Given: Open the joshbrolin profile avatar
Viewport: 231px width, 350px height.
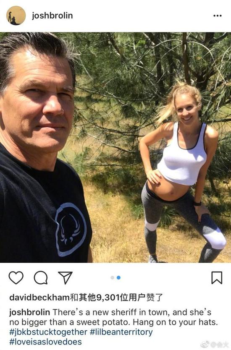Looking at the screenshot, I should [16, 16].
